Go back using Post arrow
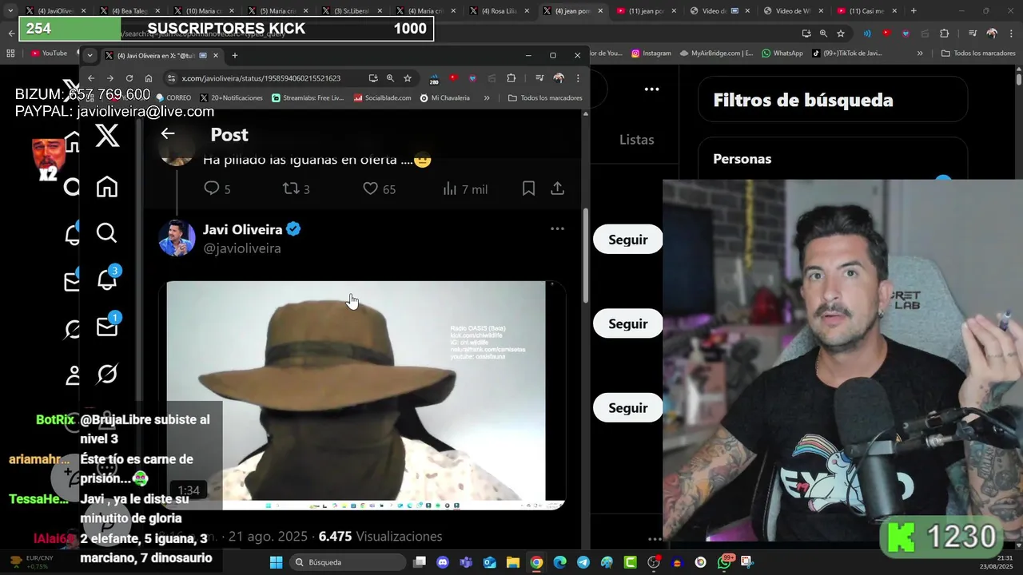This screenshot has width=1023, height=575. pos(168,134)
